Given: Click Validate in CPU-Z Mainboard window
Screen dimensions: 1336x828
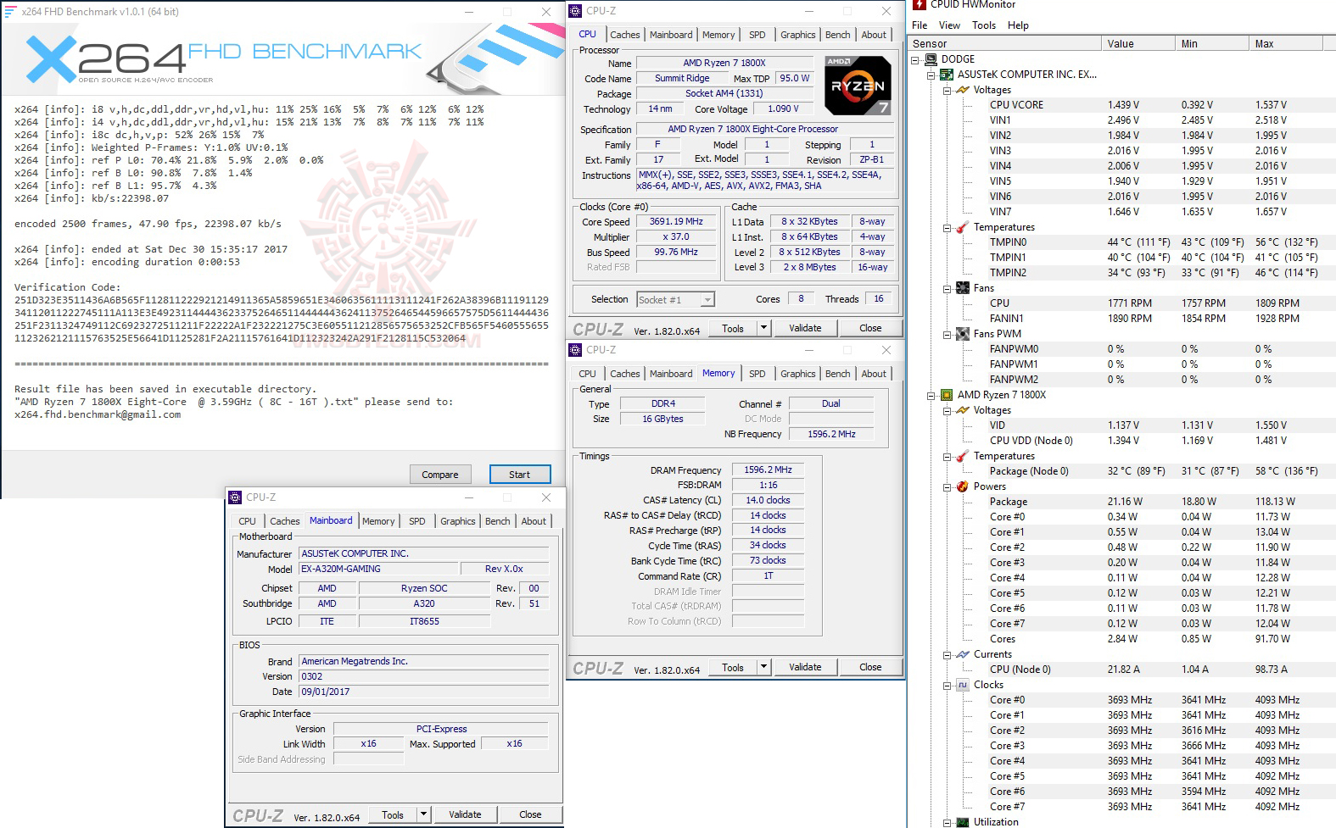Looking at the screenshot, I should tap(465, 814).
